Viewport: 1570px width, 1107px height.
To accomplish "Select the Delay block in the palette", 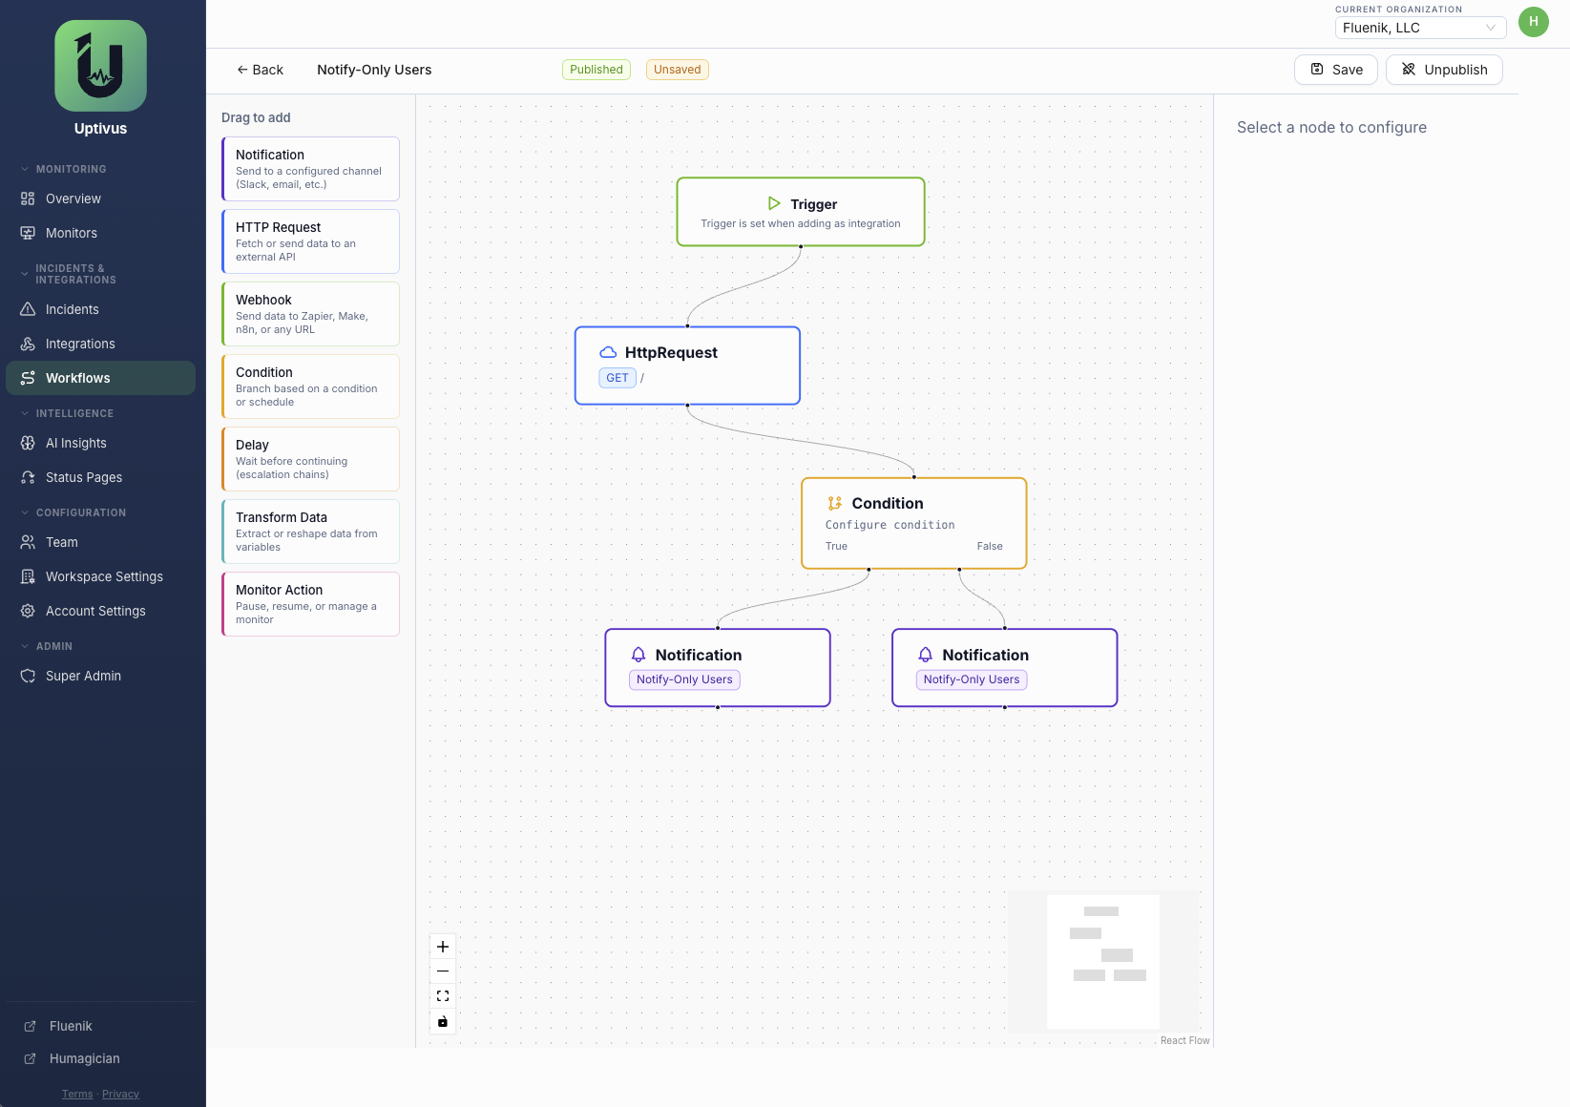I will coord(310,459).
